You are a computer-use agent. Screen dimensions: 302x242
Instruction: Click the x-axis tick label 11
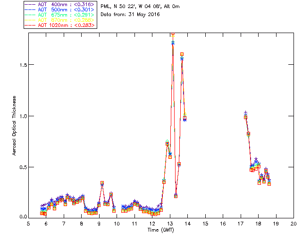click(x=134, y=224)
